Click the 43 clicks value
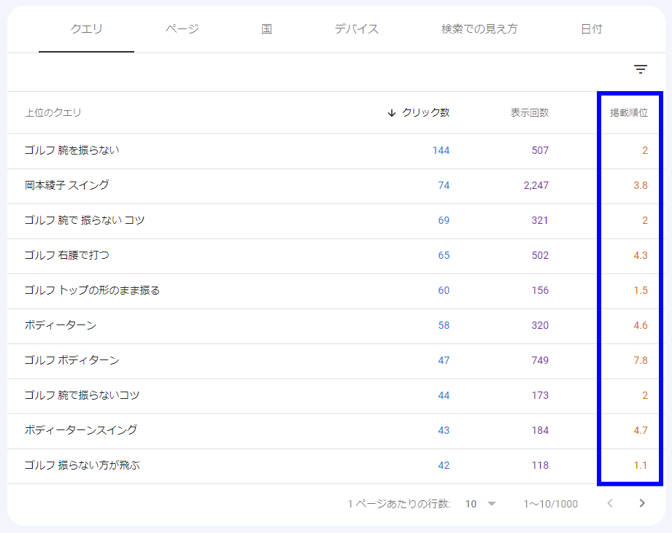 [444, 430]
